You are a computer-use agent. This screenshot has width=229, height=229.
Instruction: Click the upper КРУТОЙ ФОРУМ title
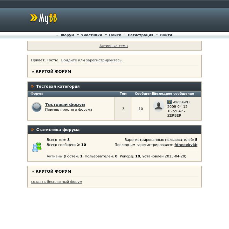[x=53, y=72]
